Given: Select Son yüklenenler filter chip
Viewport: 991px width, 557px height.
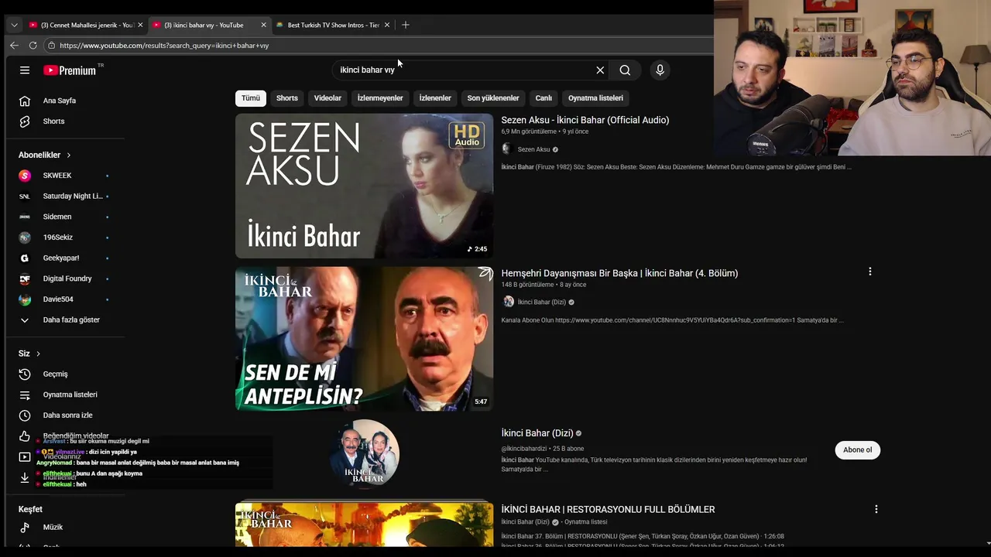Looking at the screenshot, I should point(493,98).
